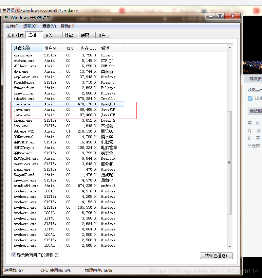Select the studio64.exe process row
Viewport: 262px width, 278px height.
[x=68, y=186]
